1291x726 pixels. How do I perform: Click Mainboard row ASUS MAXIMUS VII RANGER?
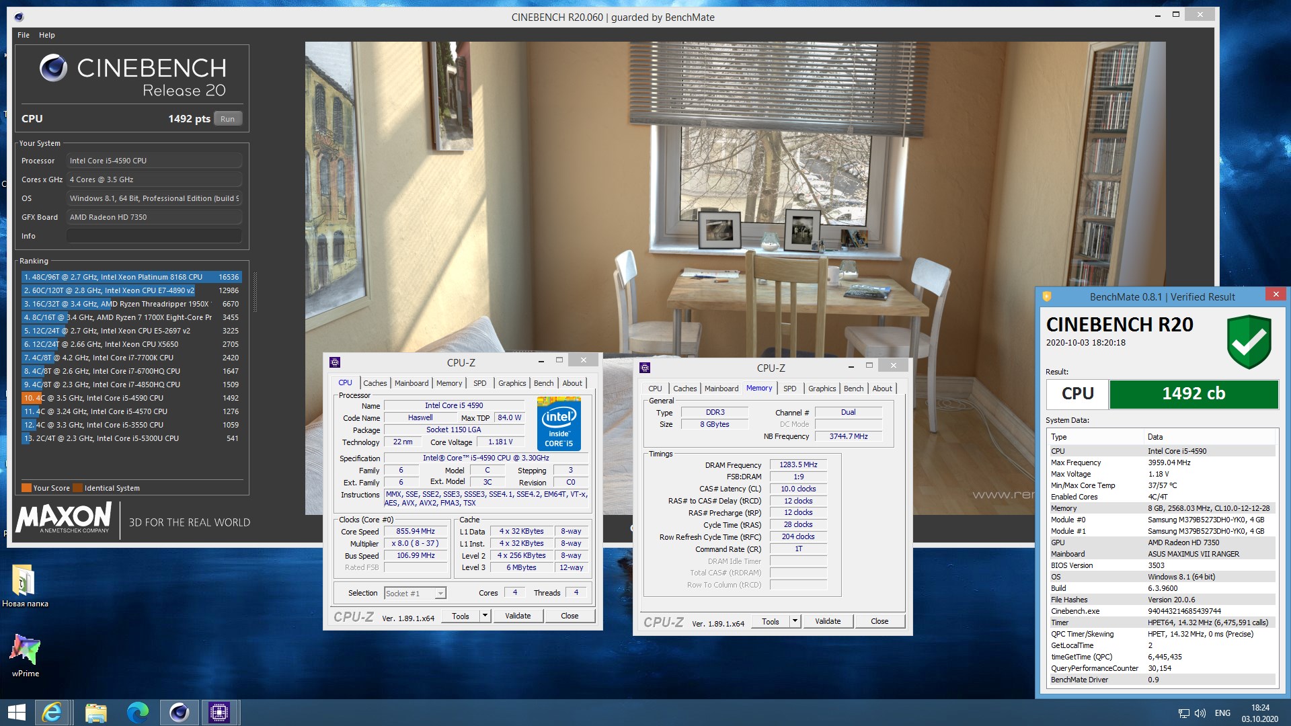pyautogui.click(x=1162, y=554)
